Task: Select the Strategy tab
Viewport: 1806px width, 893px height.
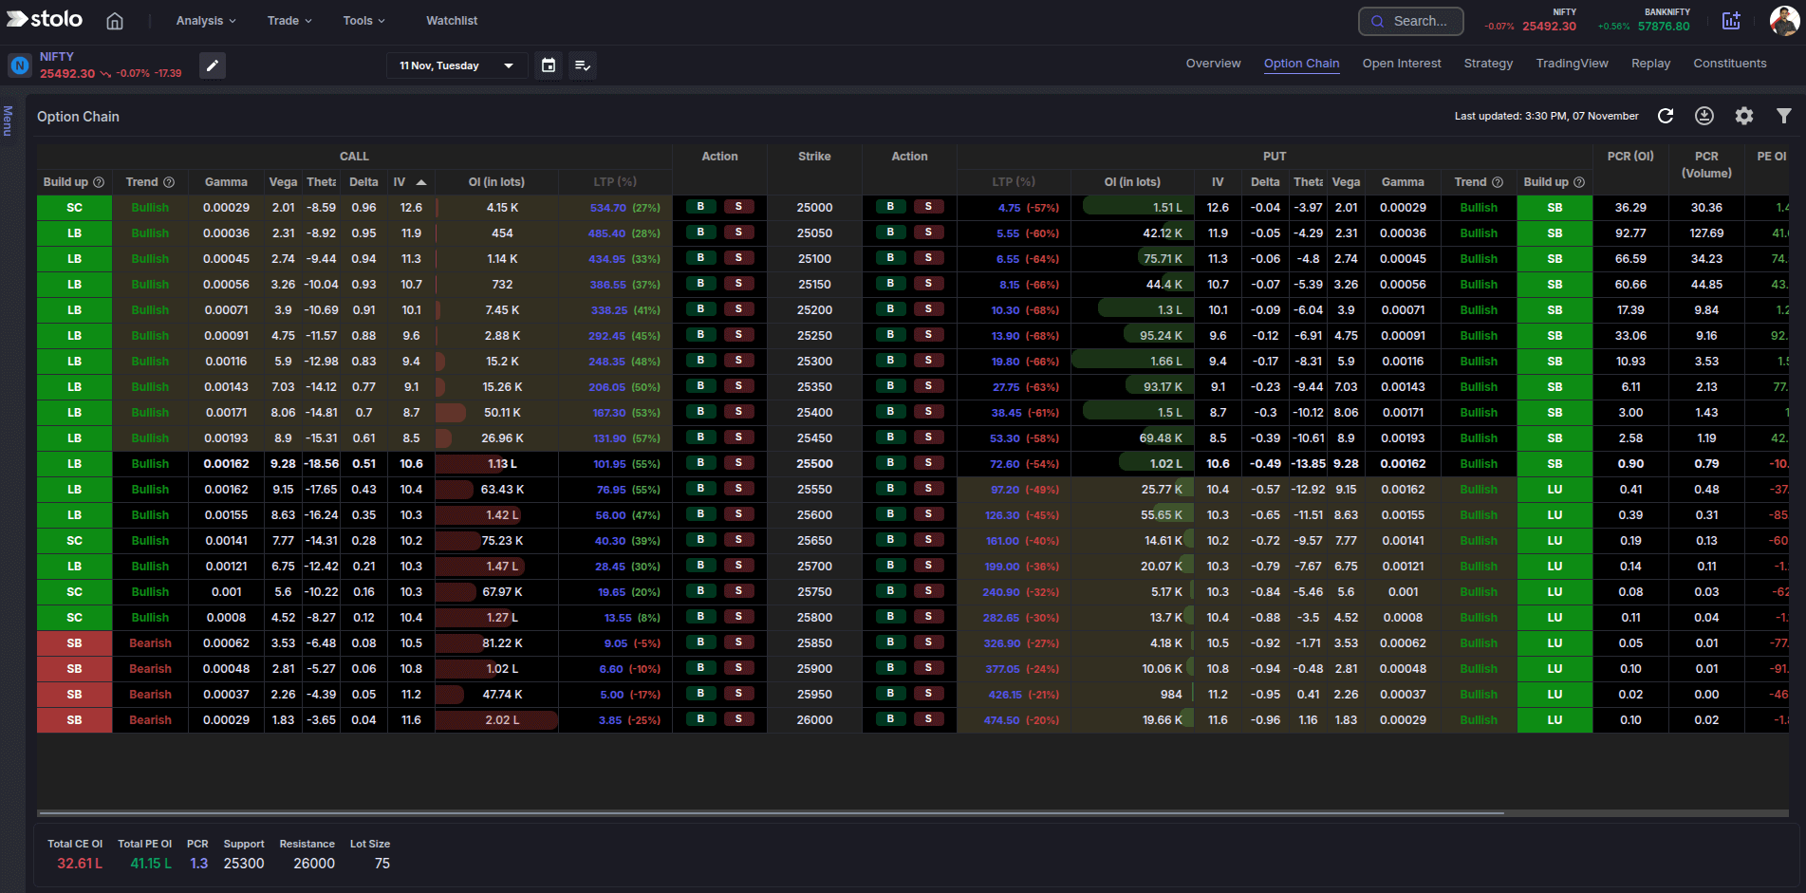Action: pos(1487,63)
